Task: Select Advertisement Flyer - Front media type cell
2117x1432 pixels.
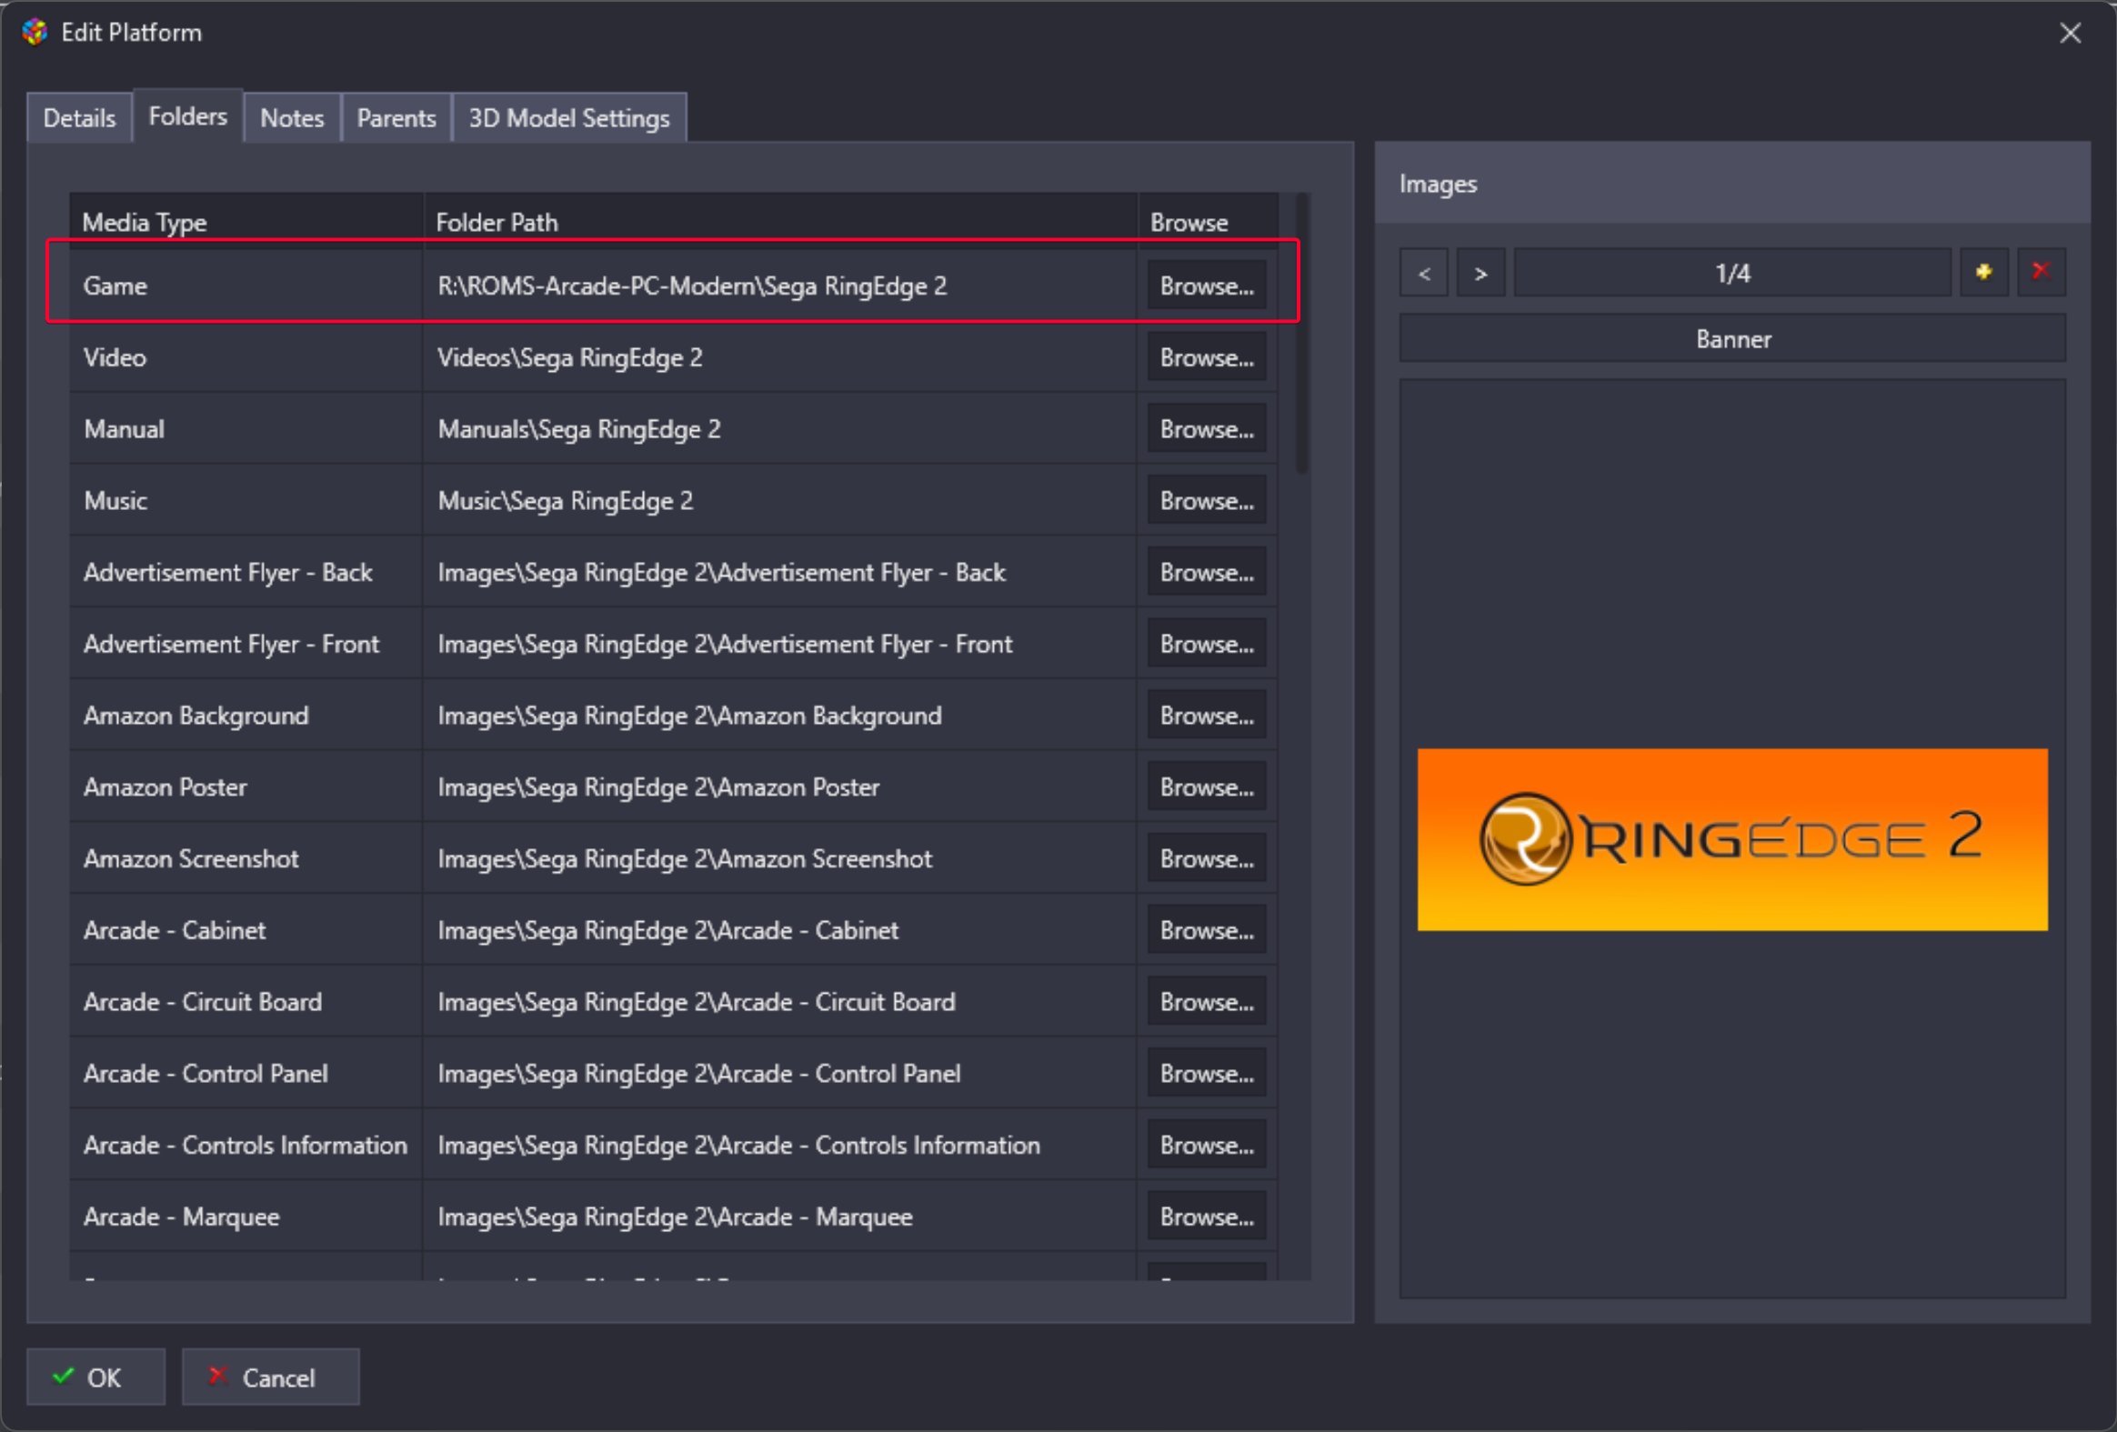Action: [x=246, y=644]
